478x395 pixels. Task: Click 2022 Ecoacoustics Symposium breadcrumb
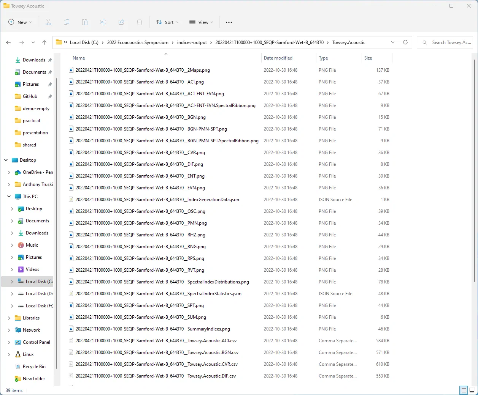pyautogui.click(x=138, y=42)
